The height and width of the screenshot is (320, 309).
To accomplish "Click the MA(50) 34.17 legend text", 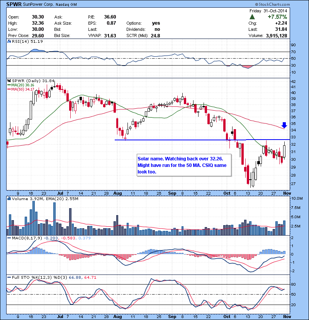I will pos(23,89).
